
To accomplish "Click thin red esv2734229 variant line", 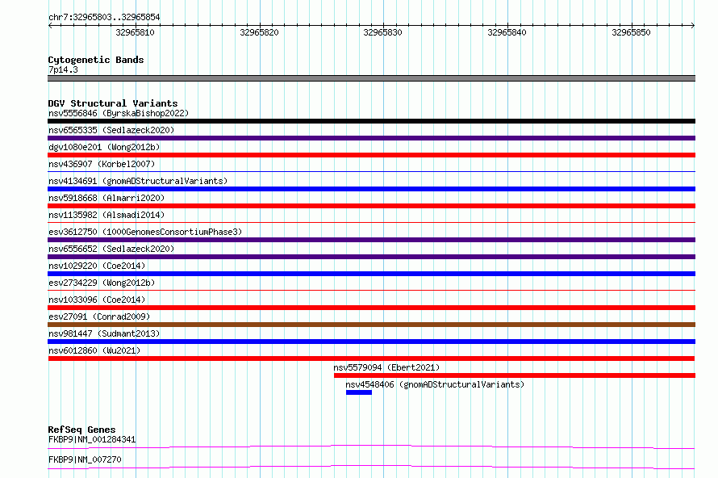I will 371,290.
